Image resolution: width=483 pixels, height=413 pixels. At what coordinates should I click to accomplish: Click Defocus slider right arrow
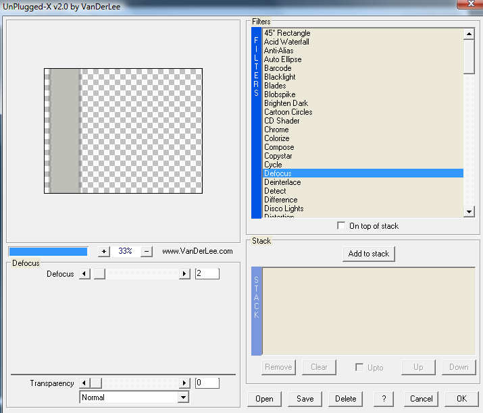[x=184, y=274]
